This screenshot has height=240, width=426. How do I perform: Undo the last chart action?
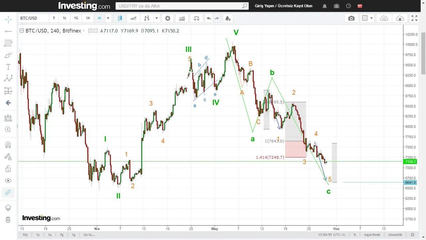pyautogui.click(x=209, y=18)
